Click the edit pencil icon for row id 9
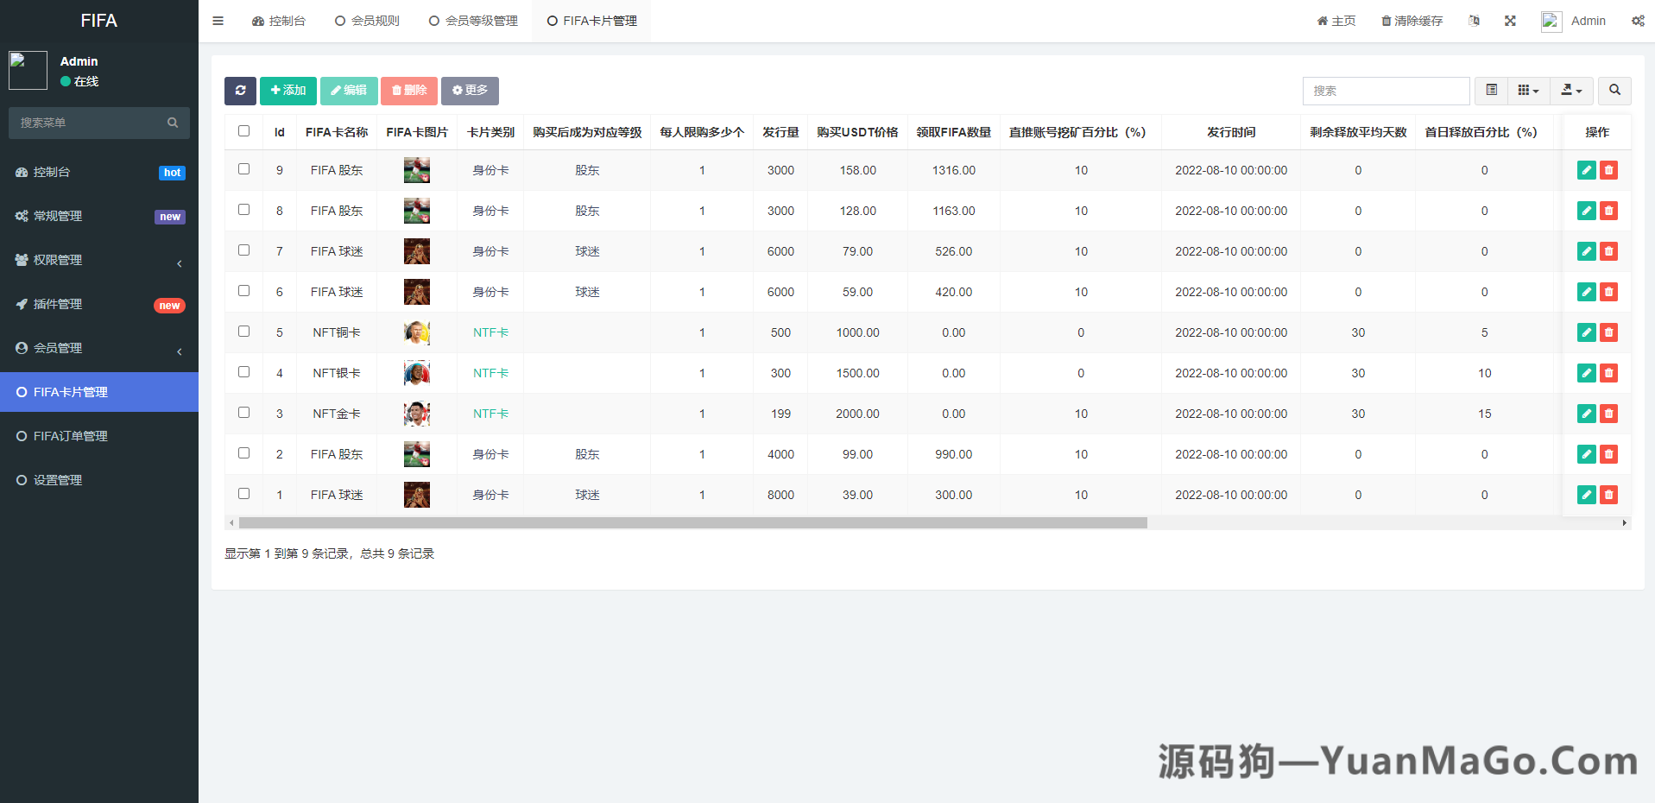 [x=1586, y=170]
